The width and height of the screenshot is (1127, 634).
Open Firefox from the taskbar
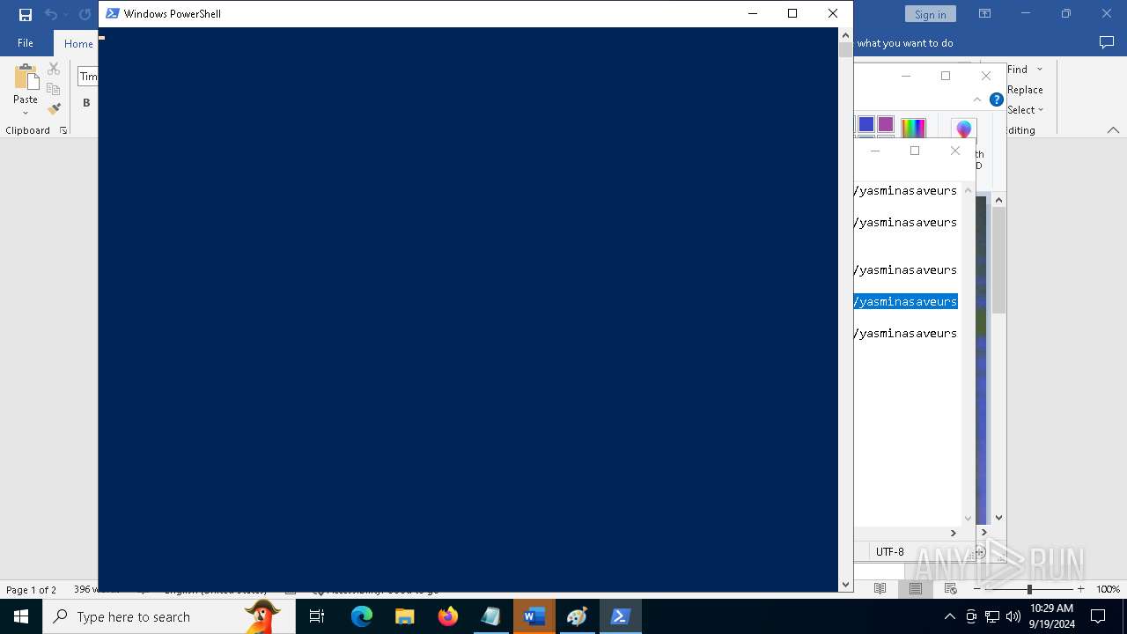[448, 616]
